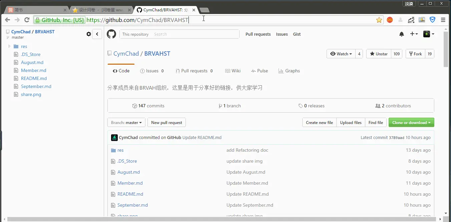Screen dimensions: 451x222
Task: Click Create new file button
Action: (x=319, y=123)
